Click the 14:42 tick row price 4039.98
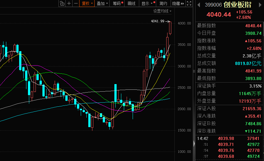Screen dimensions: 264x161 tap(226, 138)
